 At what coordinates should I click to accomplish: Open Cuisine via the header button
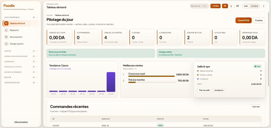point(259,20)
